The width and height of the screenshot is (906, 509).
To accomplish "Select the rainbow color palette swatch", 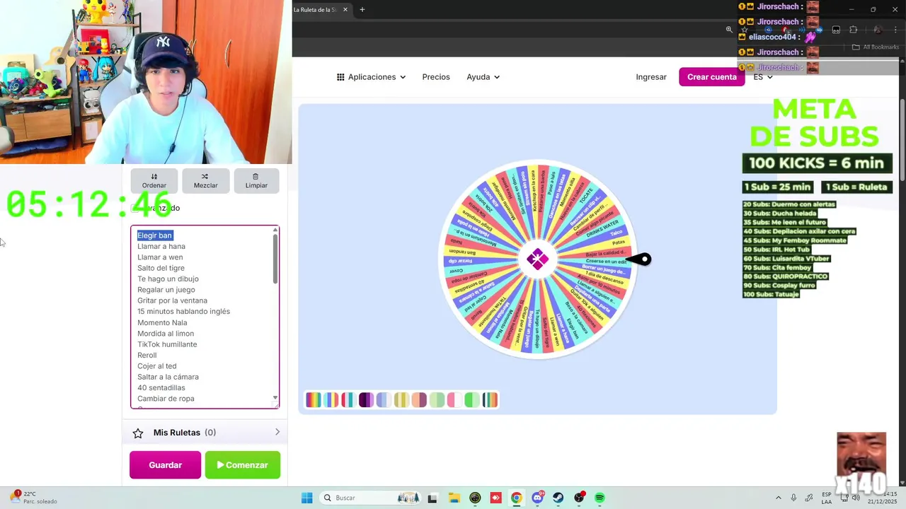I will pyautogui.click(x=314, y=400).
